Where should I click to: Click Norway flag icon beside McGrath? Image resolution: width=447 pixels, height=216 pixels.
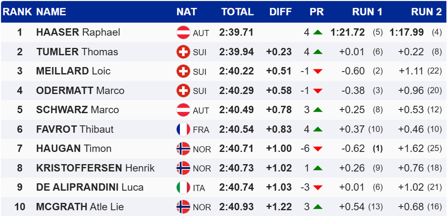[183, 207]
